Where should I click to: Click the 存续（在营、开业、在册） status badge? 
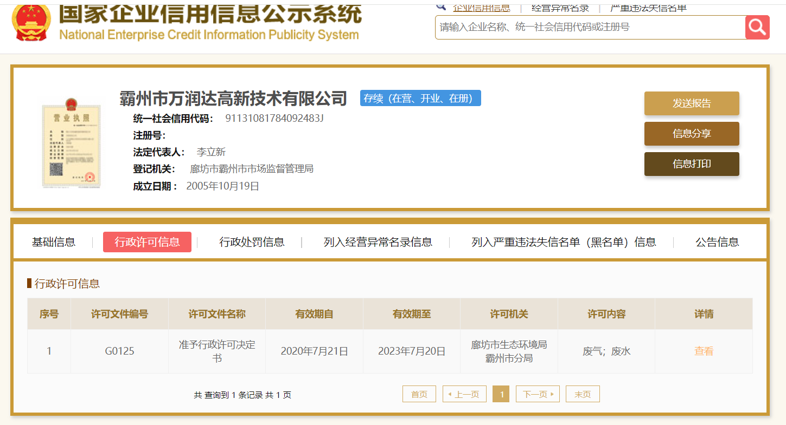[420, 98]
